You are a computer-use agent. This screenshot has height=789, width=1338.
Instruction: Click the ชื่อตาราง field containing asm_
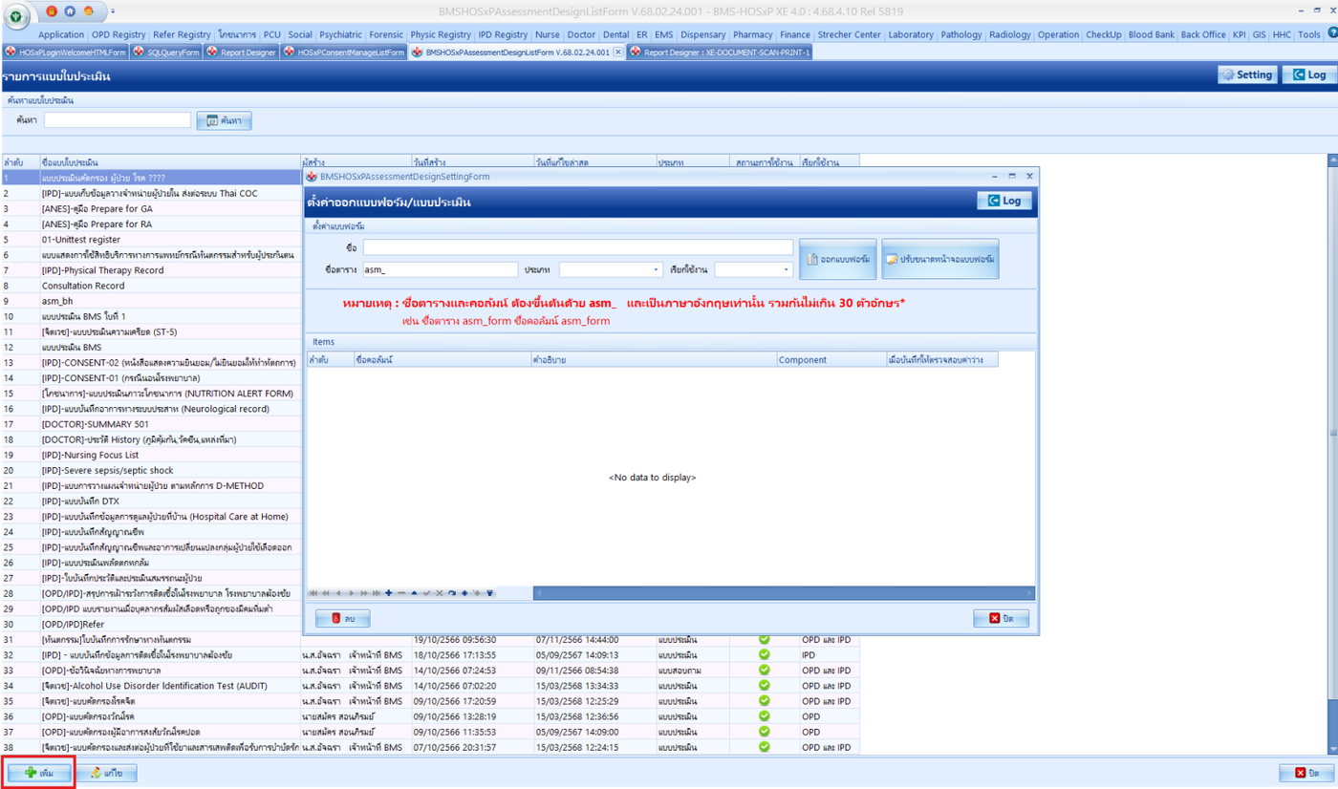pos(441,270)
